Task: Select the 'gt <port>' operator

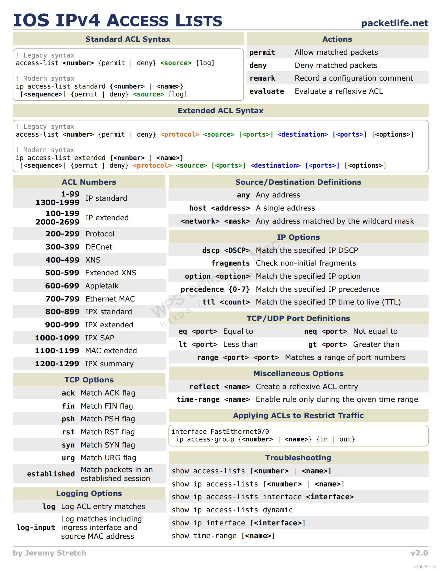Action: (x=328, y=344)
